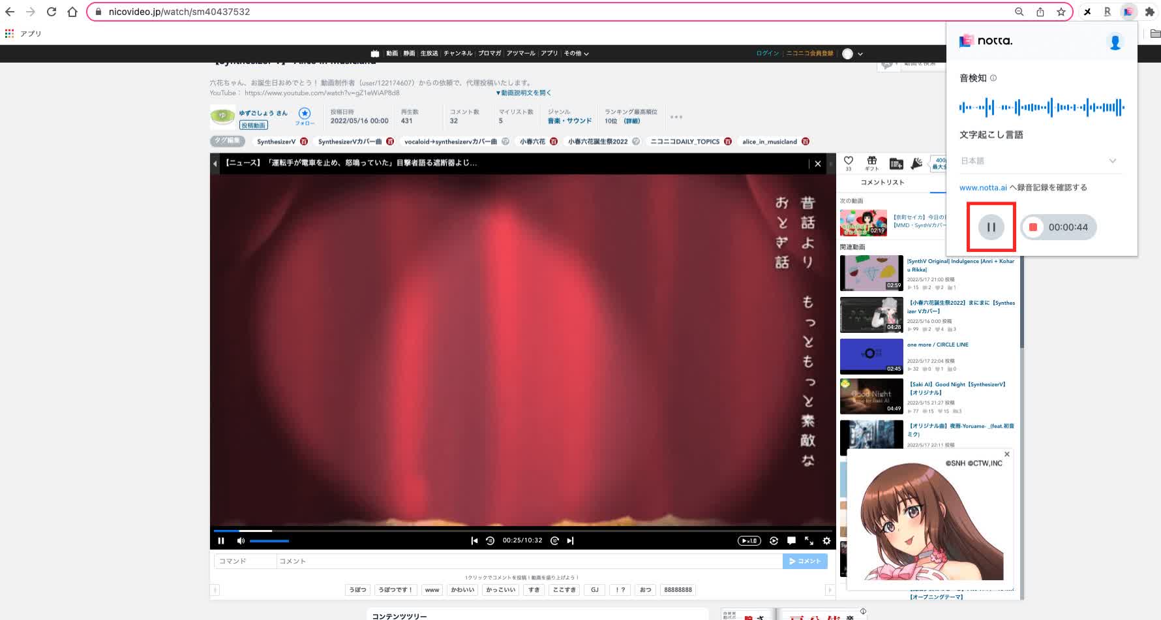This screenshot has height=620, width=1161.
Task: Click the command input field
Action: pos(245,561)
